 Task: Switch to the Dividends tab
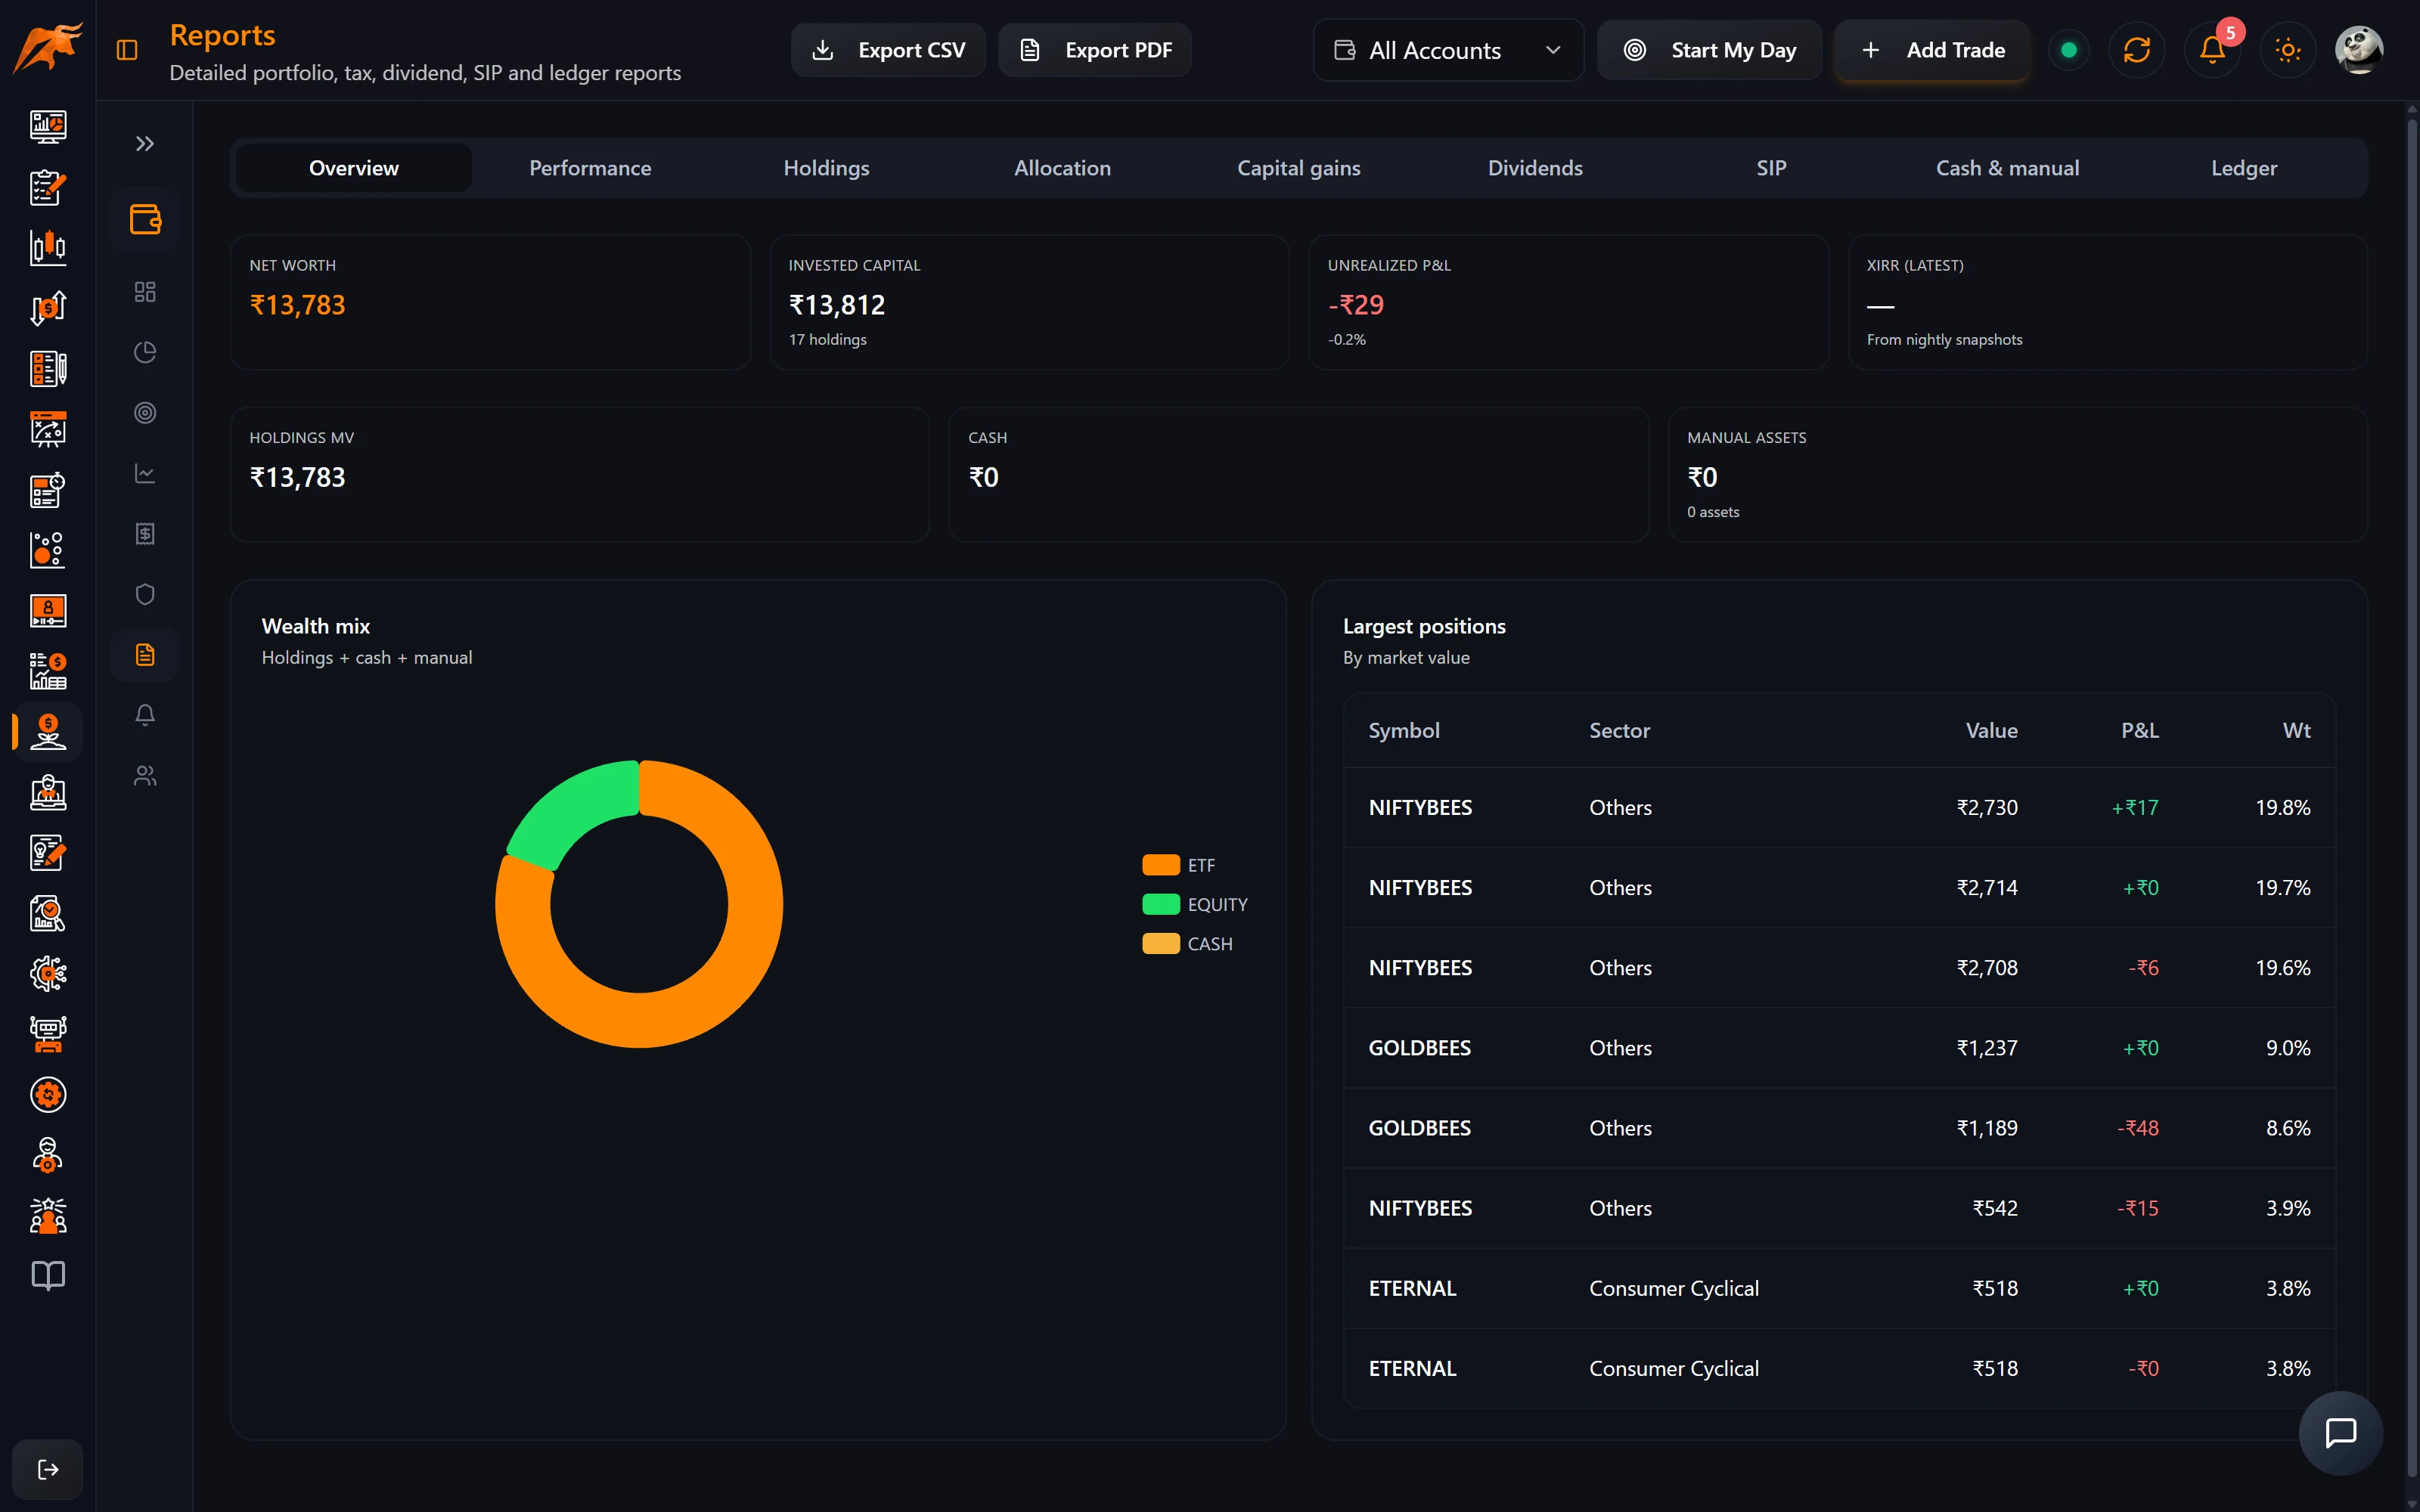(1535, 168)
